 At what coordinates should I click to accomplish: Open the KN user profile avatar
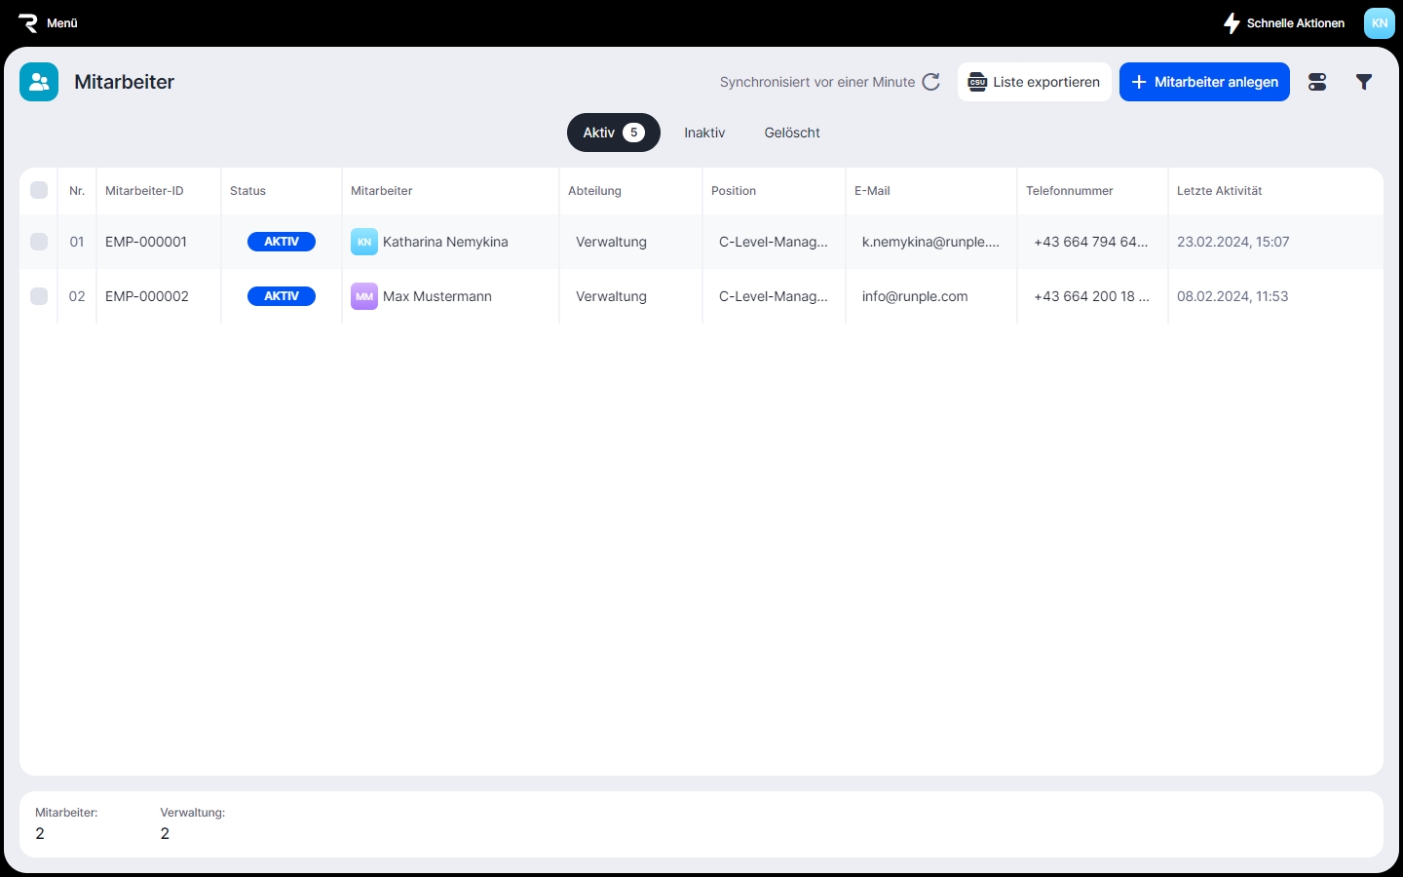(x=1379, y=23)
